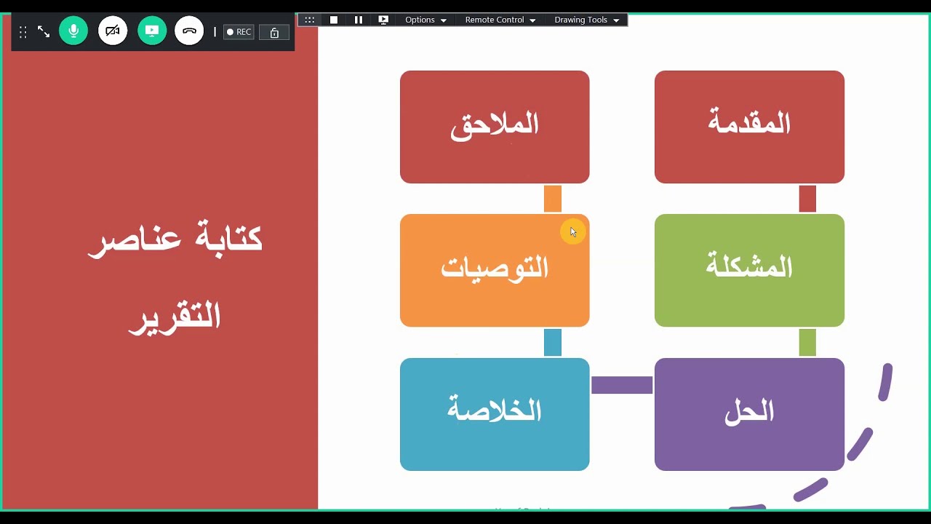
Task: Turn on the camera with the crossed-out camera icon
Action: click(x=113, y=31)
